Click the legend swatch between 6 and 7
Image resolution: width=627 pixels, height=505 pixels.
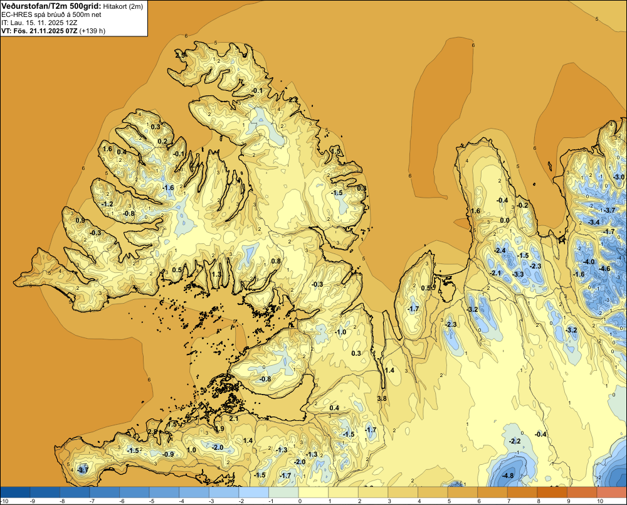coord(493,492)
